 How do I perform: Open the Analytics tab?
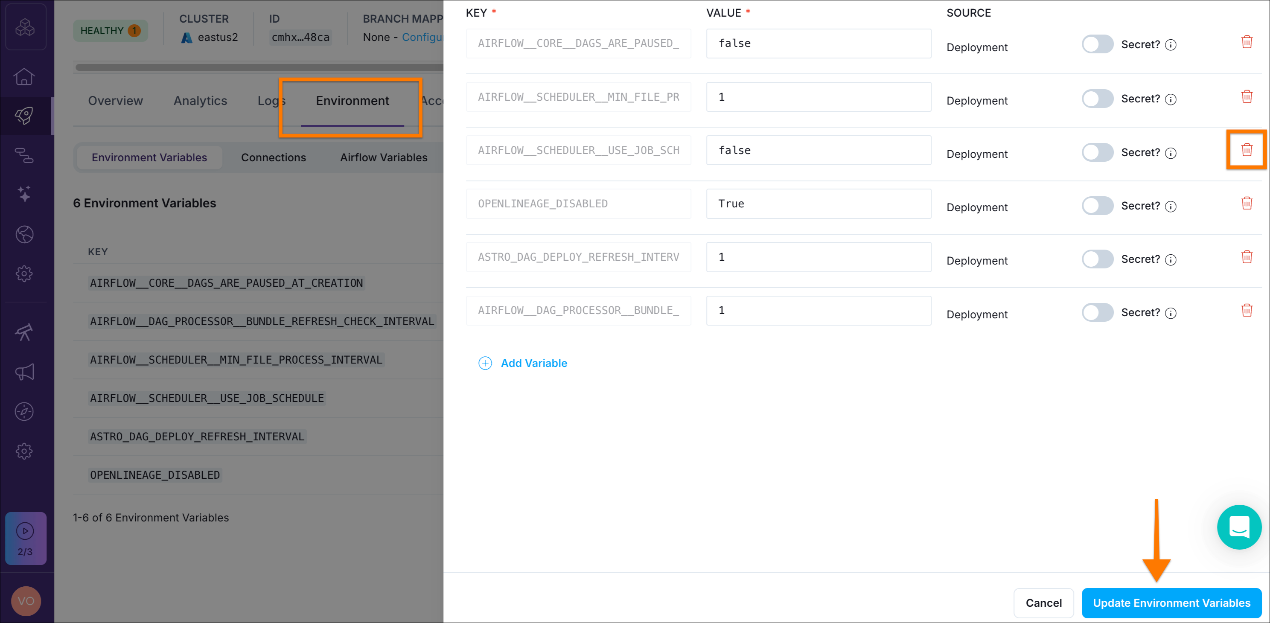200,100
